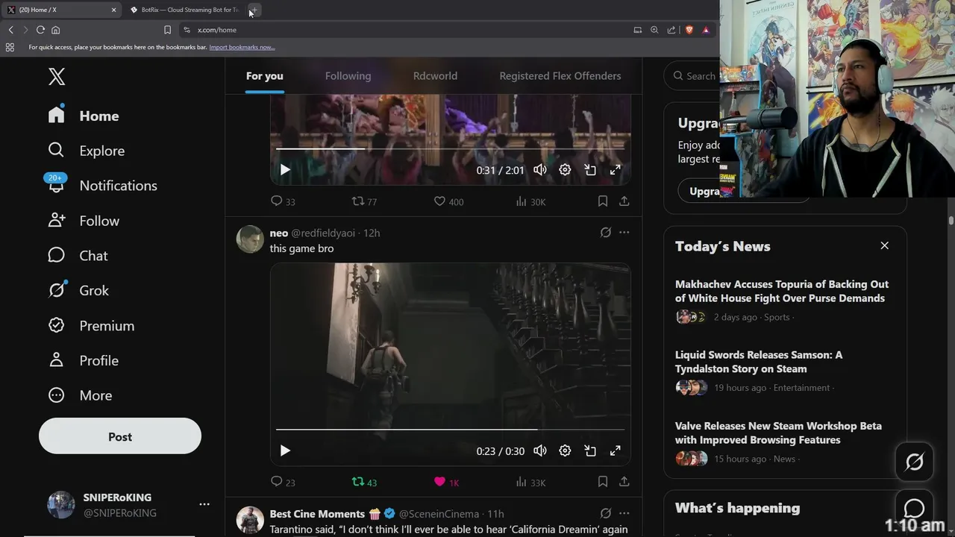
Task: Open neo's profile avatar
Action: 250,239
